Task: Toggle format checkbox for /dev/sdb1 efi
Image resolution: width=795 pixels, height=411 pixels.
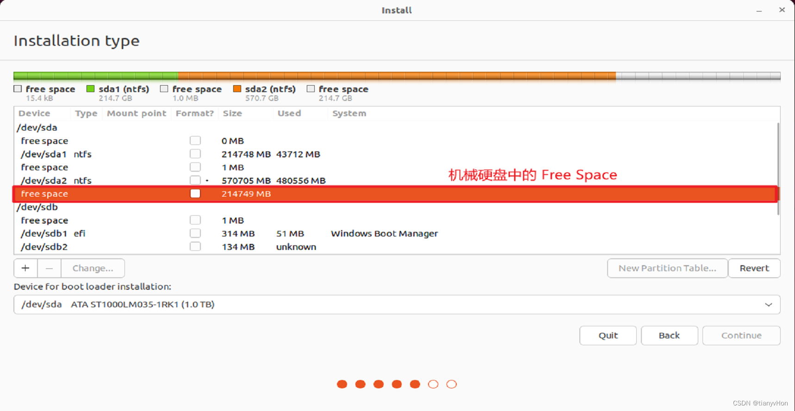Action: pyautogui.click(x=195, y=233)
